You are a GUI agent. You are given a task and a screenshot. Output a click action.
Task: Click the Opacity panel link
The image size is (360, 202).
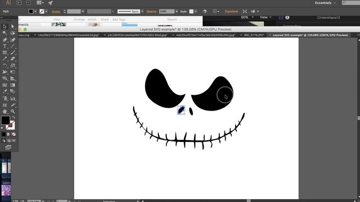pyautogui.click(x=151, y=11)
